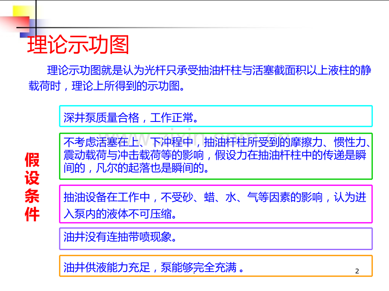This screenshot has height=291, width=389.
Task: Click the cyan box text 深井泵质量合格
Action: point(101,118)
